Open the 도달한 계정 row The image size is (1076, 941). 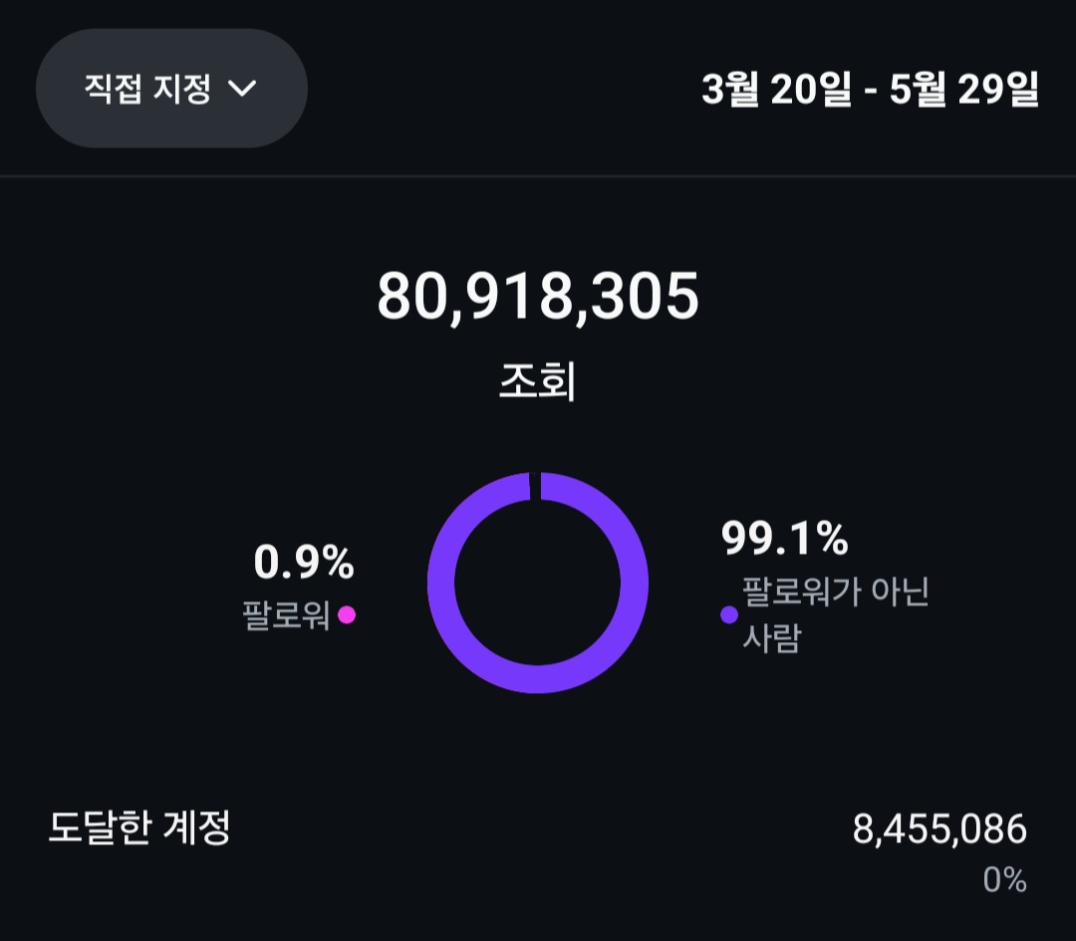pyautogui.click(x=139, y=827)
